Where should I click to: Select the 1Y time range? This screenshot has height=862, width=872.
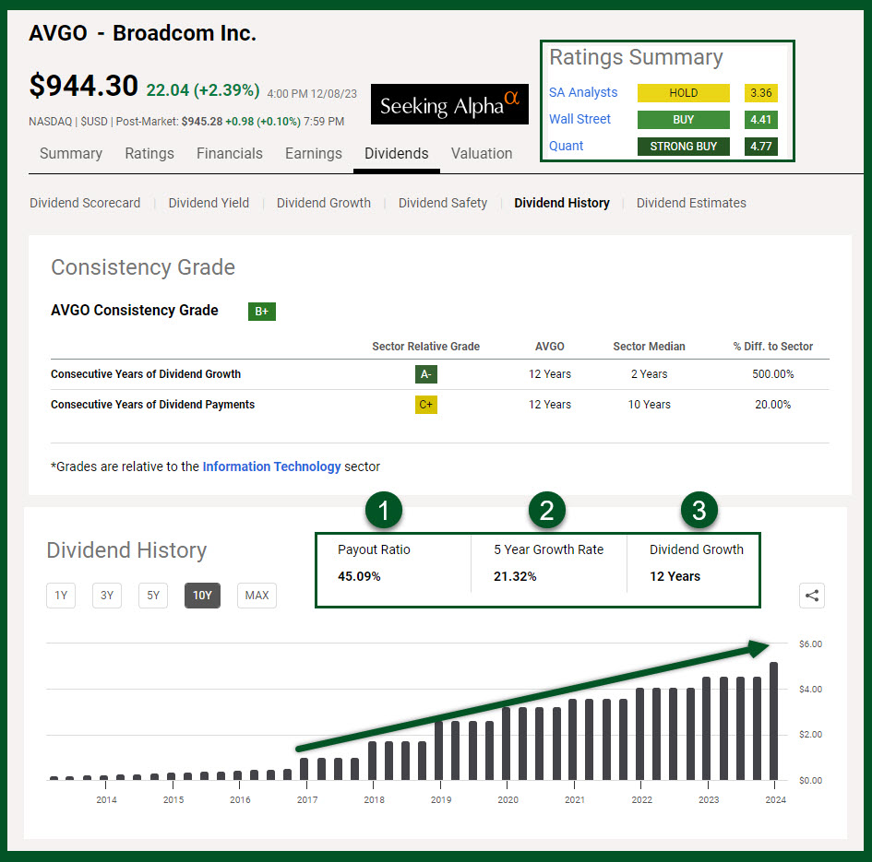tap(60, 596)
